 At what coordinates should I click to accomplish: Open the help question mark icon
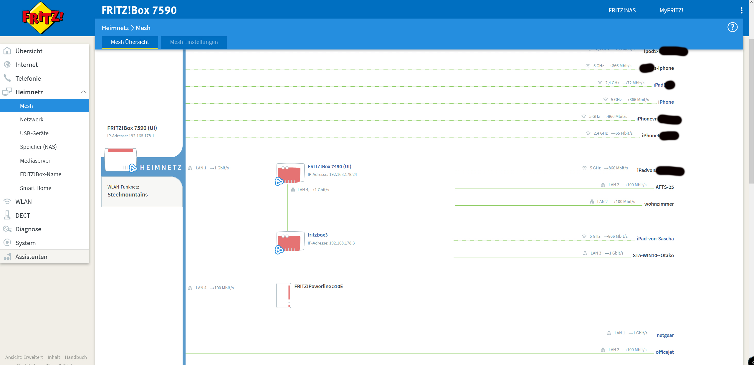pyautogui.click(x=732, y=27)
